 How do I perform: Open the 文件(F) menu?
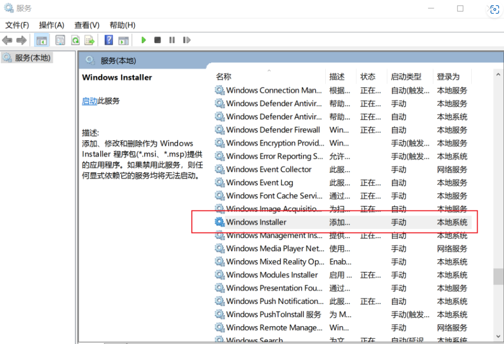(17, 25)
